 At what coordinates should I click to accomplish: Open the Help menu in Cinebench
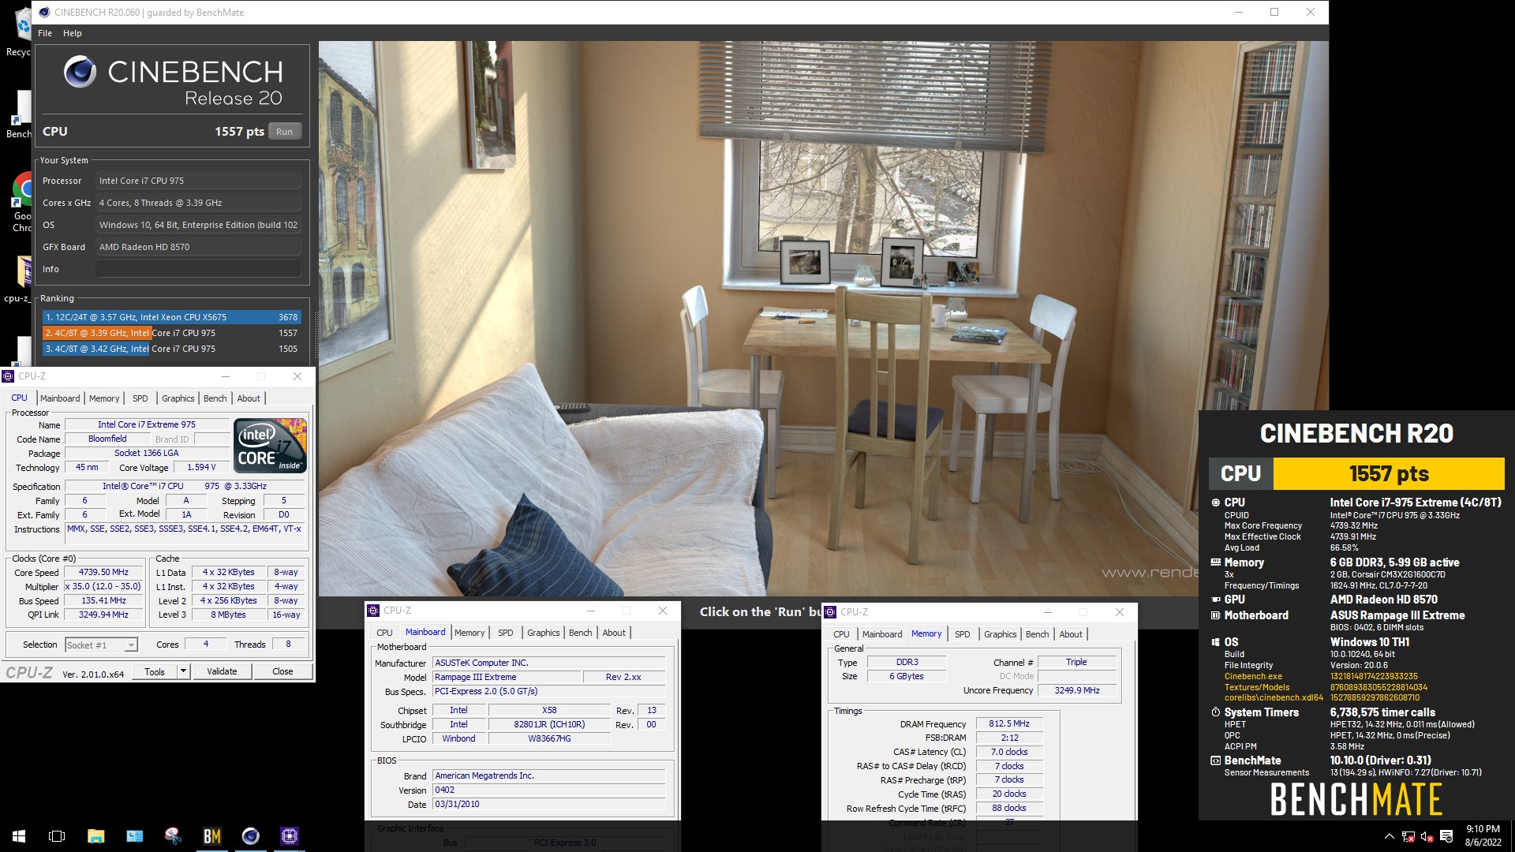(73, 33)
